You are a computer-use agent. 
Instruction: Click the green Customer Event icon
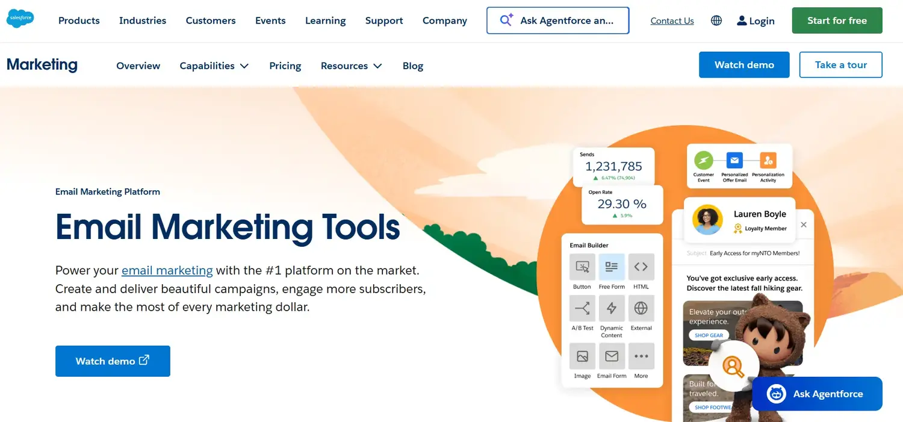(703, 161)
